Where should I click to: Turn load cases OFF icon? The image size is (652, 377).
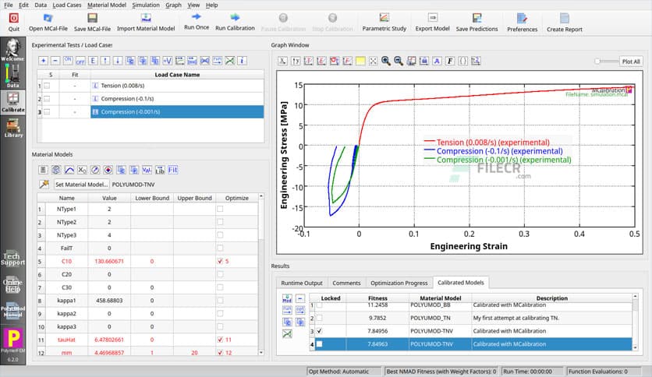pyautogui.click(x=80, y=61)
